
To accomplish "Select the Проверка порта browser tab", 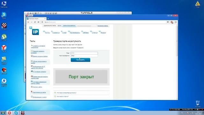I will point(36,19).
